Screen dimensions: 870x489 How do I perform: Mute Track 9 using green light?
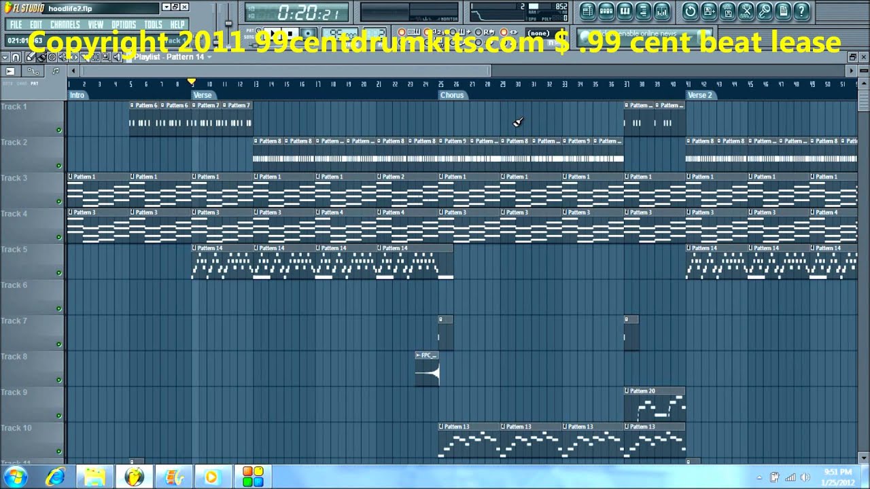pyautogui.click(x=59, y=416)
